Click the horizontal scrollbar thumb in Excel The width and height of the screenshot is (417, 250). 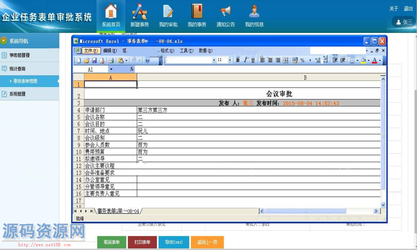(x=305, y=211)
